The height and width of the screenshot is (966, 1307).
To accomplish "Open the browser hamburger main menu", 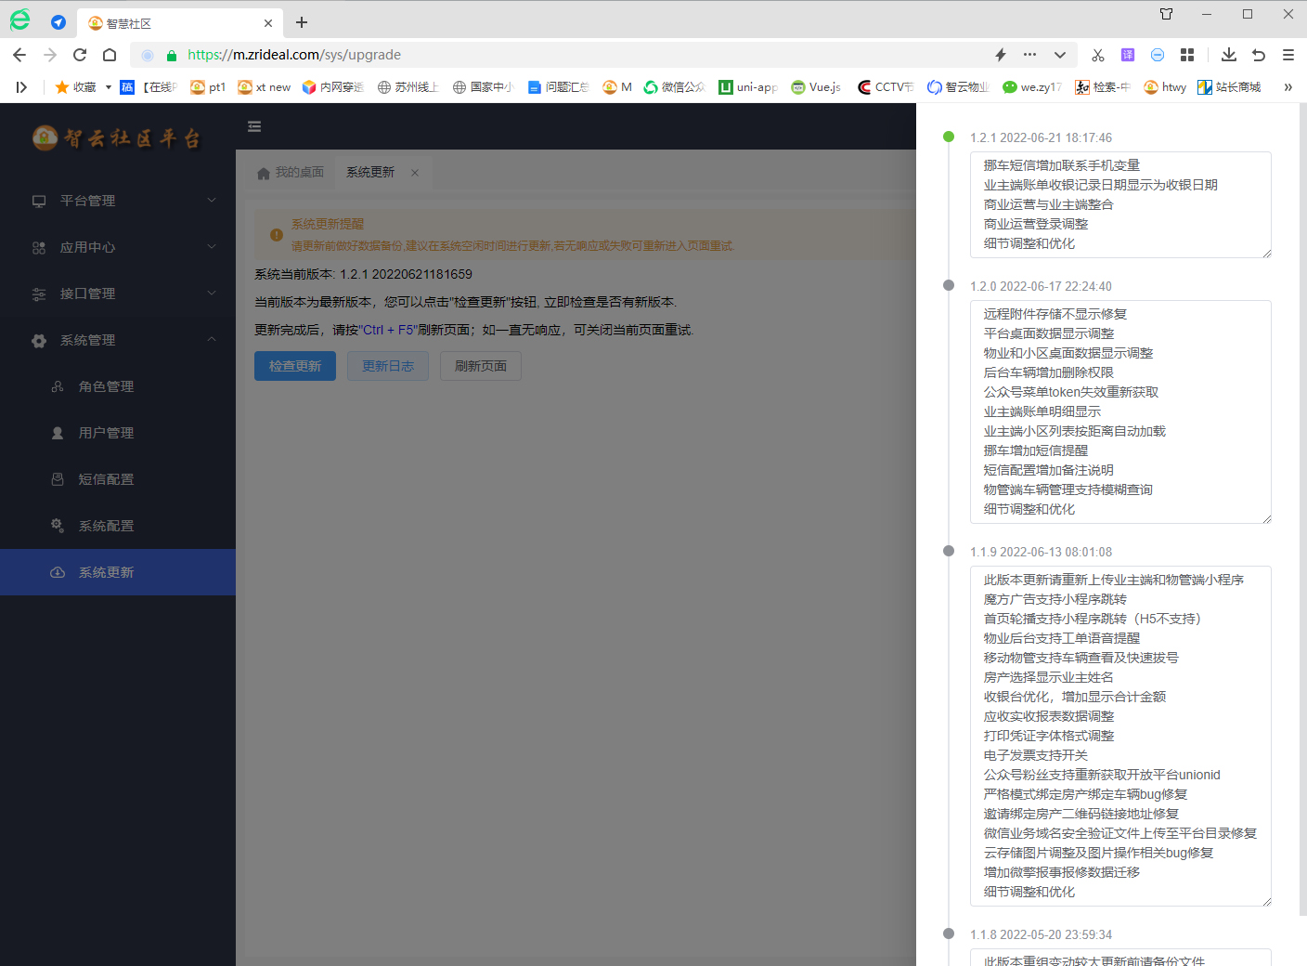I will click(x=1288, y=55).
